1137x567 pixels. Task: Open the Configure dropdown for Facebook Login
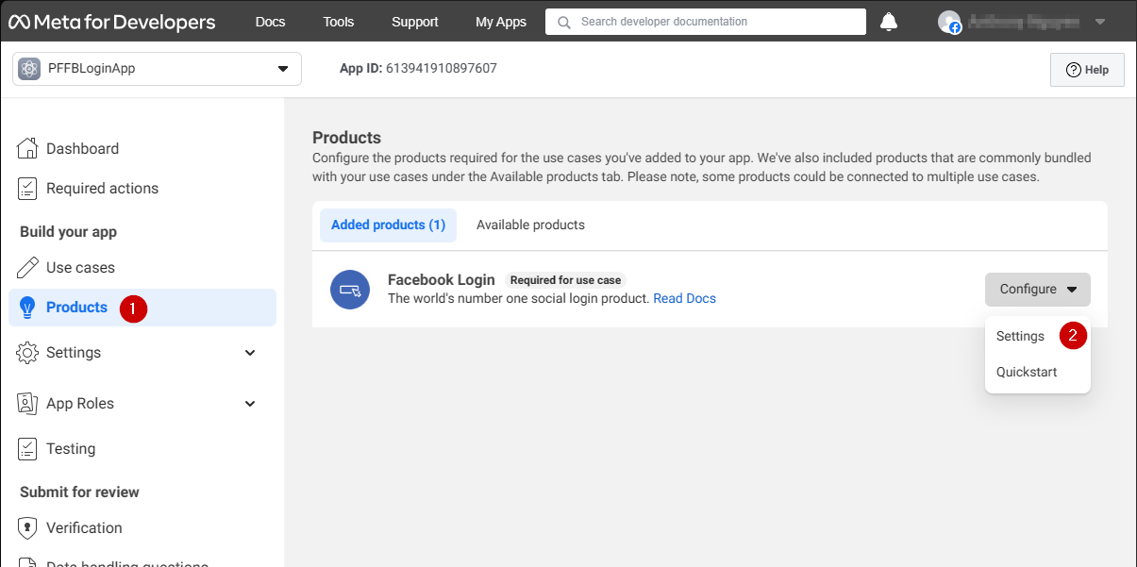coord(1037,289)
